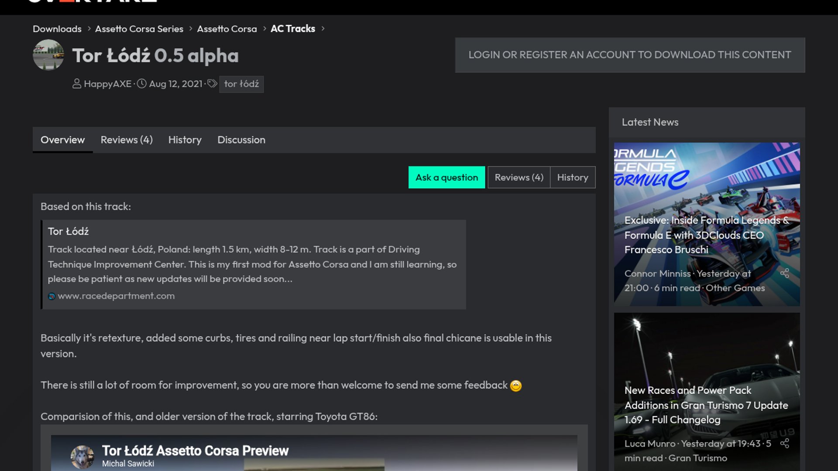Open the Downloads breadcrumb link
838x471 pixels.
pyautogui.click(x=57, y=29)
